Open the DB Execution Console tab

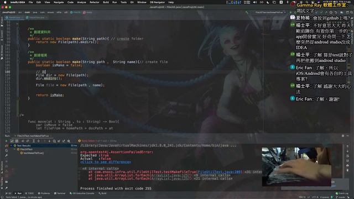pos(82,193)
